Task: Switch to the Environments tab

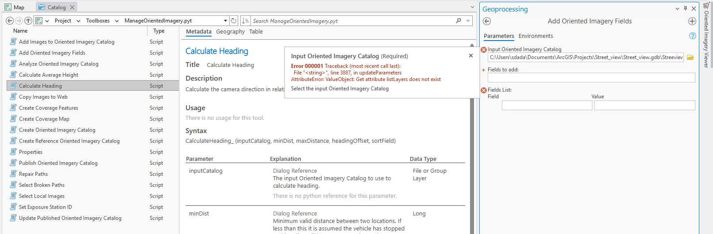Action: pos(535,36)
